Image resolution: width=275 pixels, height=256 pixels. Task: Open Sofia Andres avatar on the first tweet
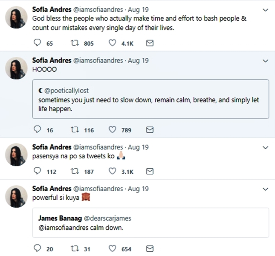pyautogui.click(x=16, y=17)
